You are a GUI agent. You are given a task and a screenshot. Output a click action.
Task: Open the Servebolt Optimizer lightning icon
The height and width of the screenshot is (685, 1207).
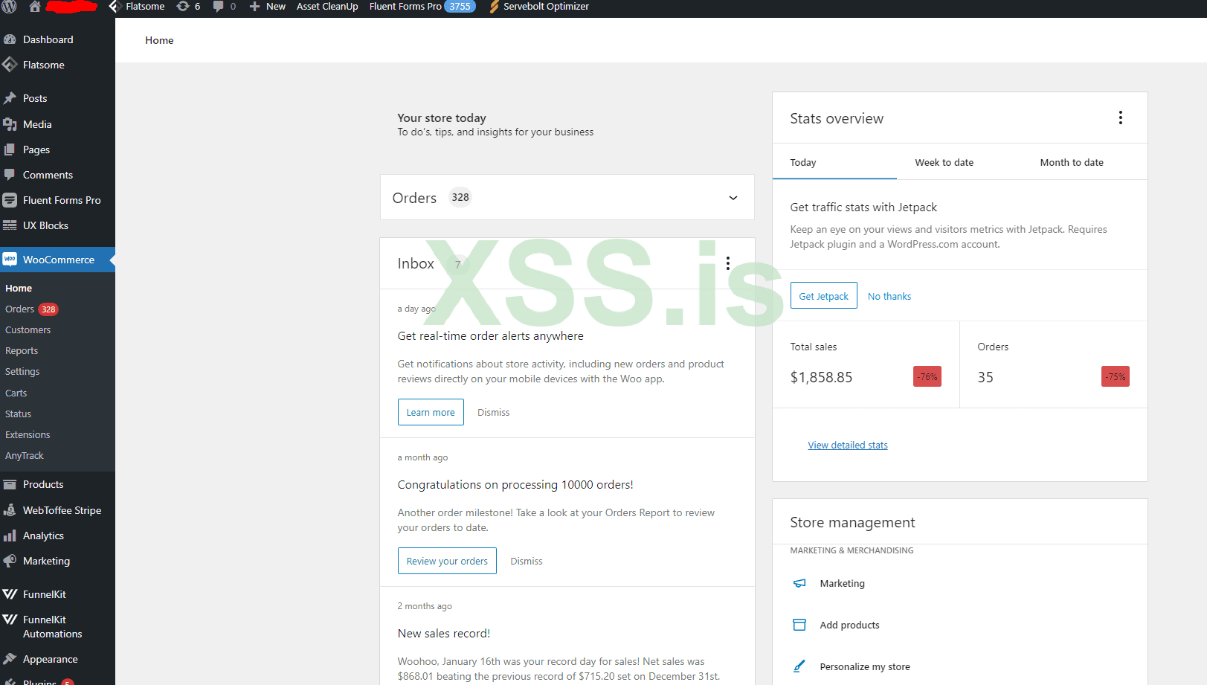(x=494, y=7)
